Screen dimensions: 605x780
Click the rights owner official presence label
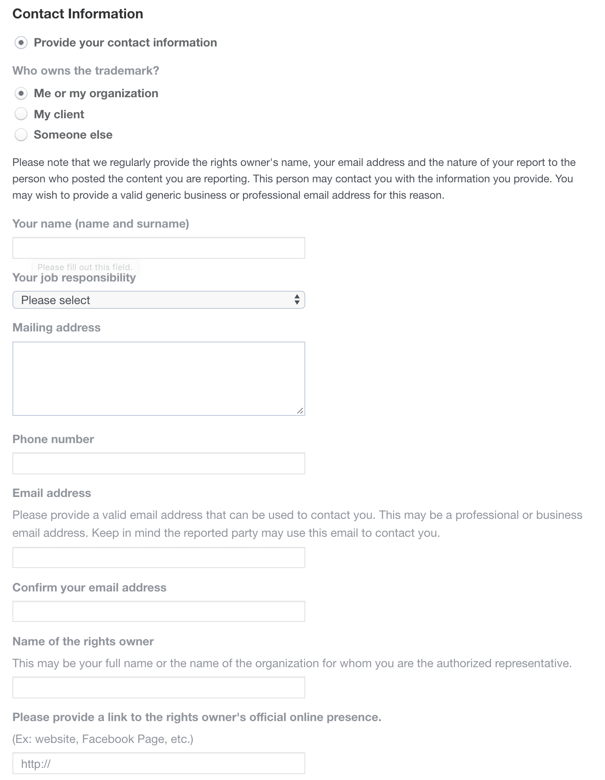tap(197, 717)
